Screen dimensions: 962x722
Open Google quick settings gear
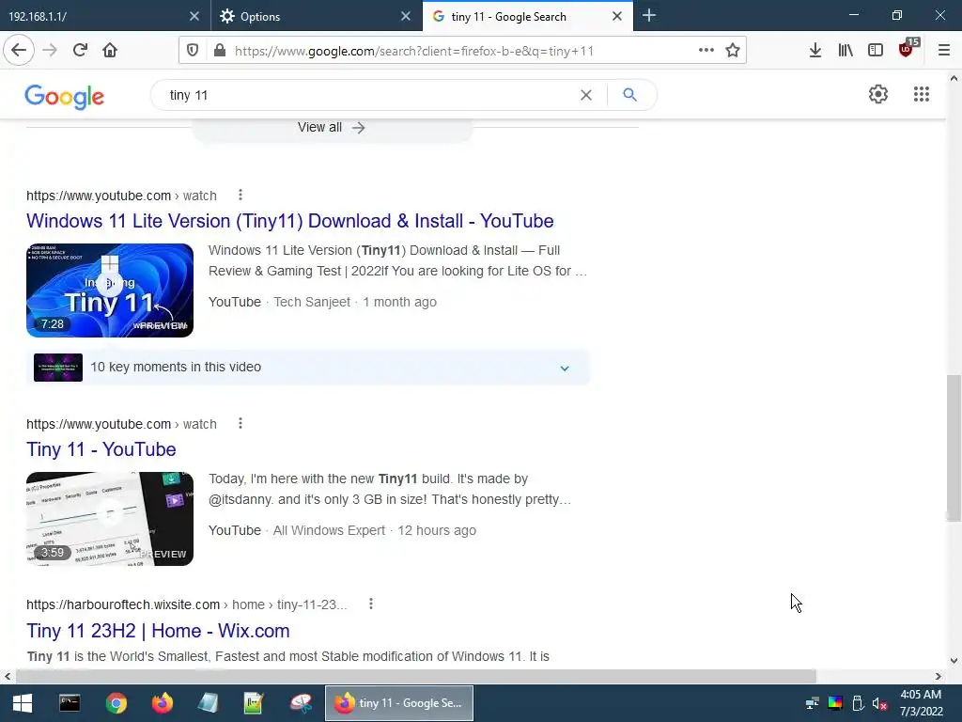(x=878, y=94)
